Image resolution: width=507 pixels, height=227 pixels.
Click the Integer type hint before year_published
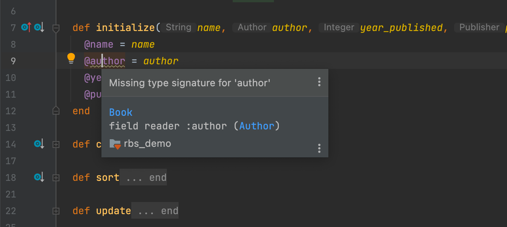[x=339, y=27]
